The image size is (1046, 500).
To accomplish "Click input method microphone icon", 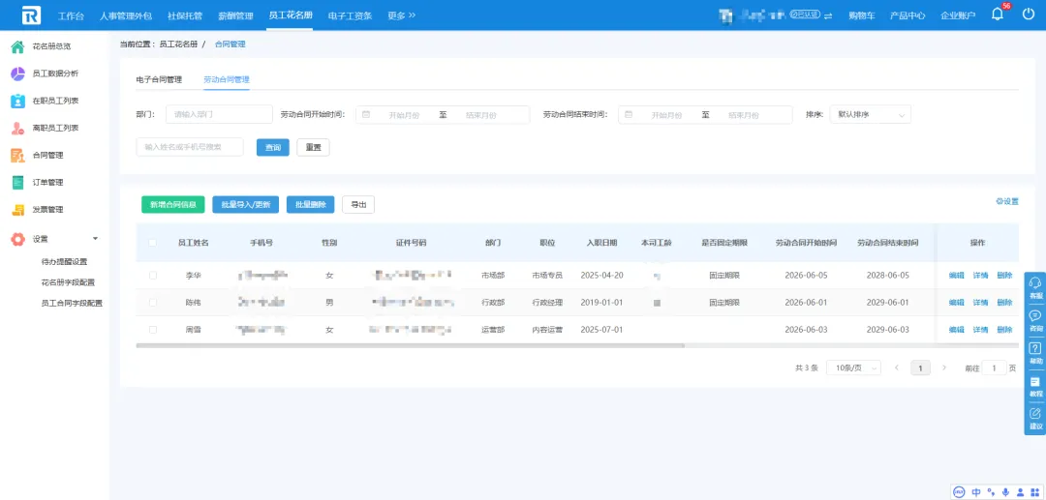I will coord(1005,492).
